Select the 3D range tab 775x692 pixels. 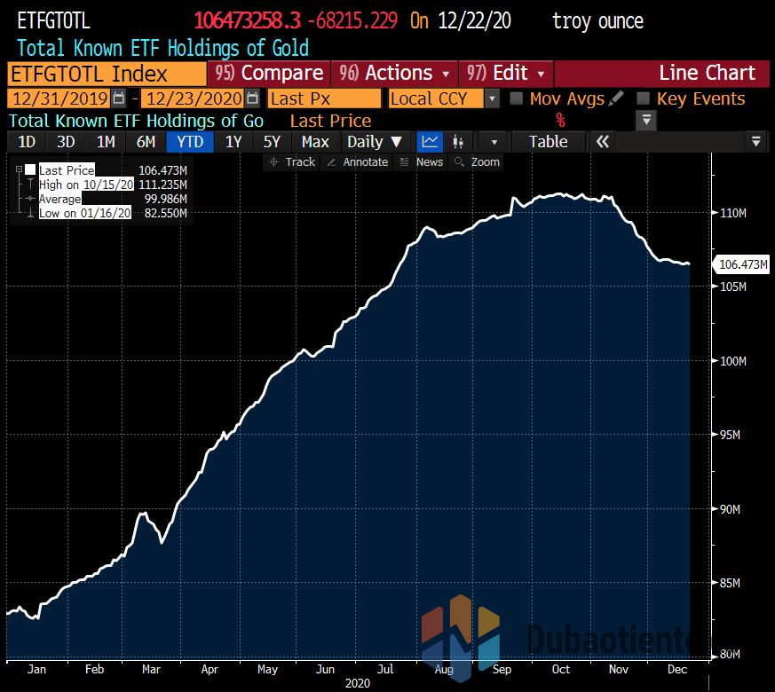pos(66,142)
